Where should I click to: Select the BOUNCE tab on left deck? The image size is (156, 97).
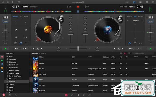pyautogui.click(x=15, y=17)
